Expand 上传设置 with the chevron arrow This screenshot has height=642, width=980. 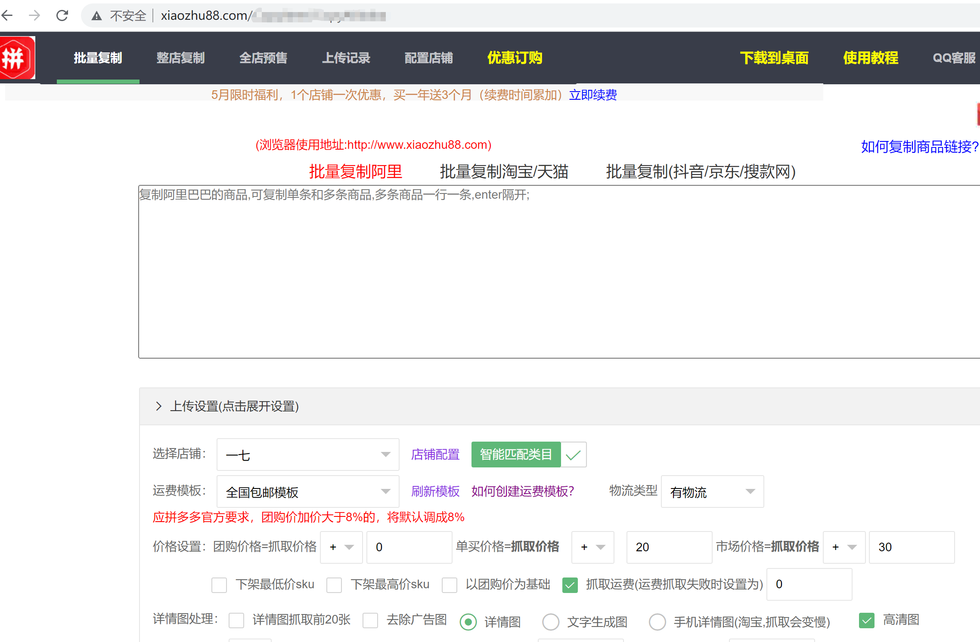(x=159, y=406)
